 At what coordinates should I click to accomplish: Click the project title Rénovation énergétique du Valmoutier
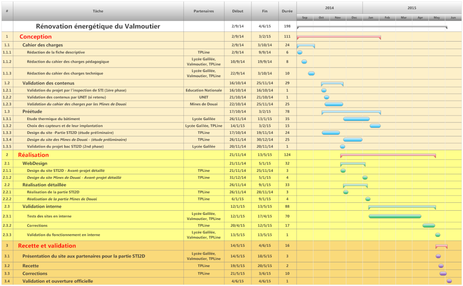point(98,26)
